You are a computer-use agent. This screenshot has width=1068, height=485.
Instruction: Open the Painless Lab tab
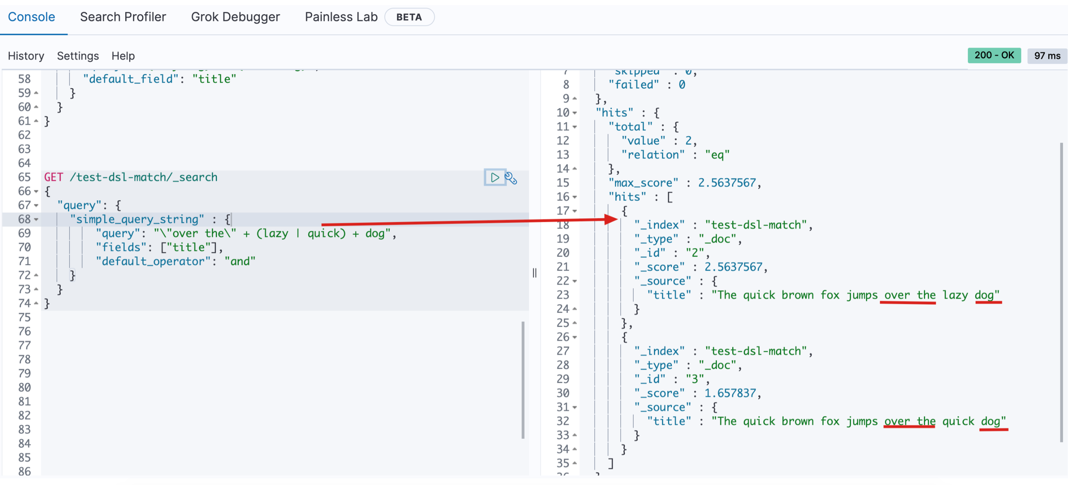(x=341, y=17)
